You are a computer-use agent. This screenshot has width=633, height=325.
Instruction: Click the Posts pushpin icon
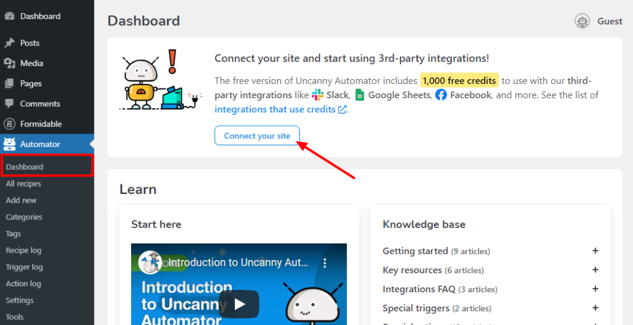10,43
